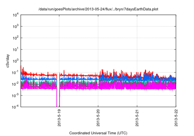Select the 2013-5-21 date tick label
This screenshot has height=136, width=194.
[x=137, y=118]
